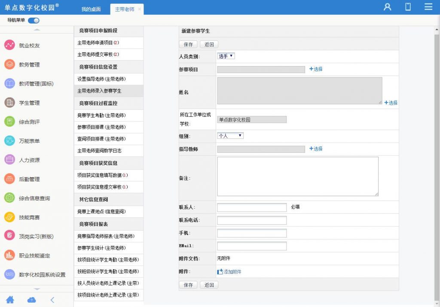Open 按人员统计老师上课记录(主带) item
This screenshot has width=440, height=307.
pos(109,283)
